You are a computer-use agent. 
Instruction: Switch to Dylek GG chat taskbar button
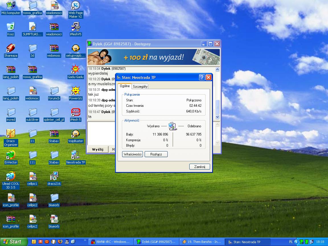(156, 242)
